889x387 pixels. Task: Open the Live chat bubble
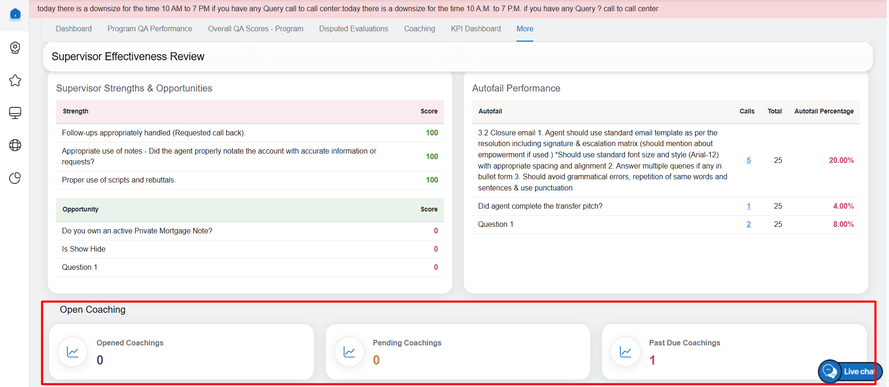(850, 372)
